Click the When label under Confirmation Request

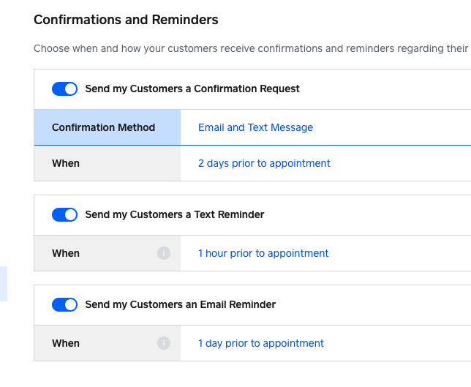click(66, 163)
